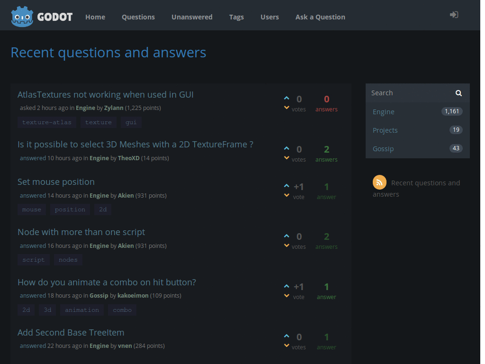
Task: Upvote the animate a combo question
Action: point(287,286)
